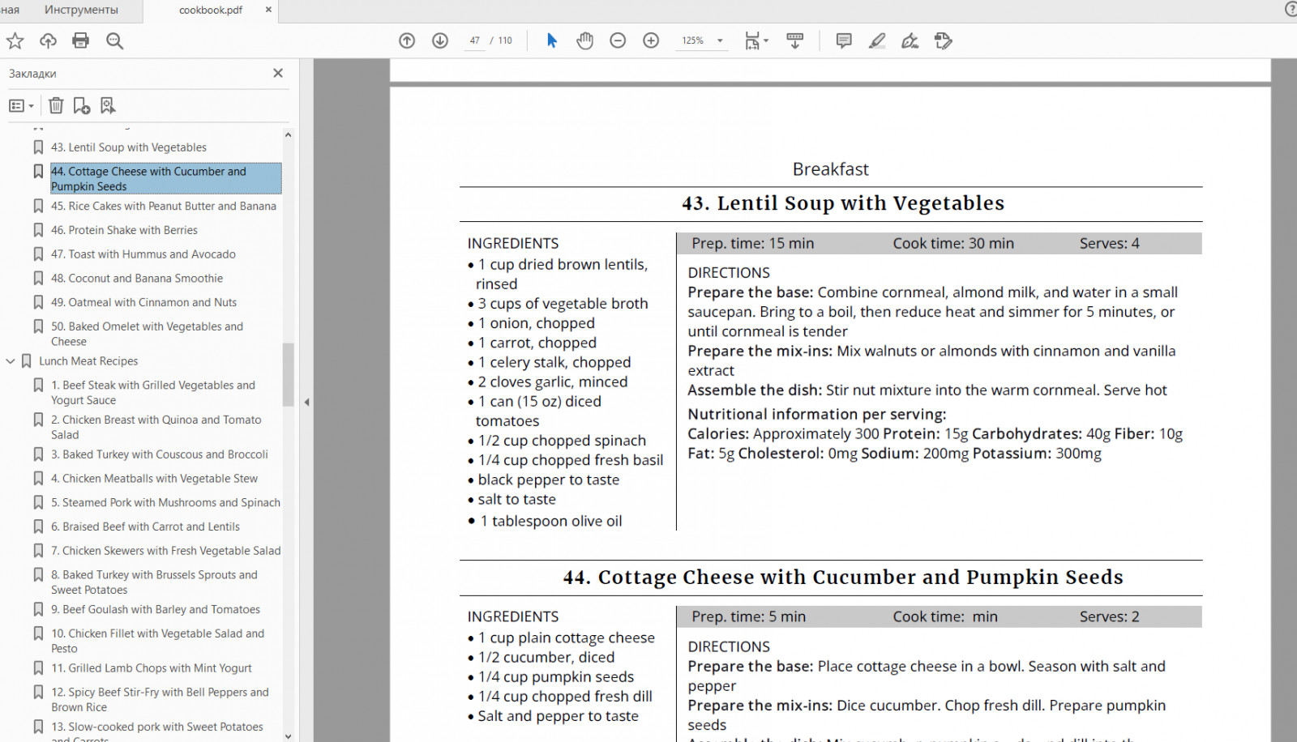
Task: Zoom out using the minus icon
Action: 618,41
